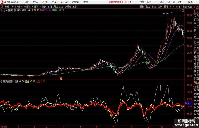
Task: Click the MA10: 69.20 indicator label
Action: pos(33,11)
